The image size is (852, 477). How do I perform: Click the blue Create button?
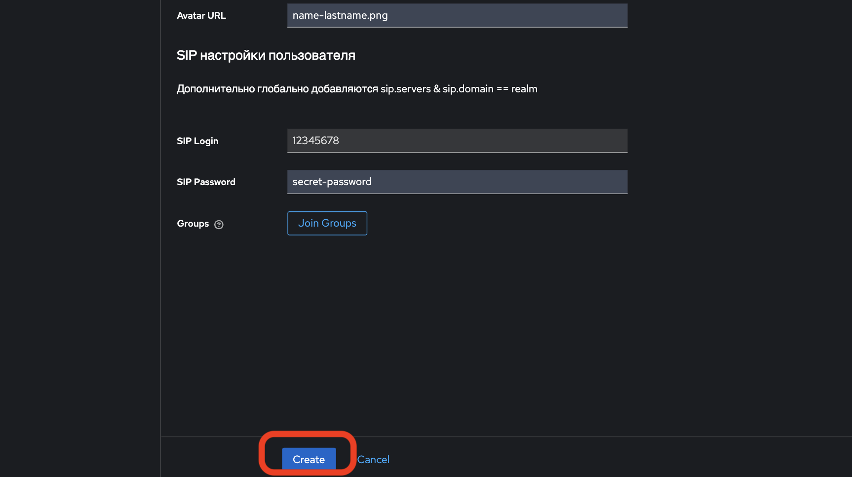tap(309, 459)
